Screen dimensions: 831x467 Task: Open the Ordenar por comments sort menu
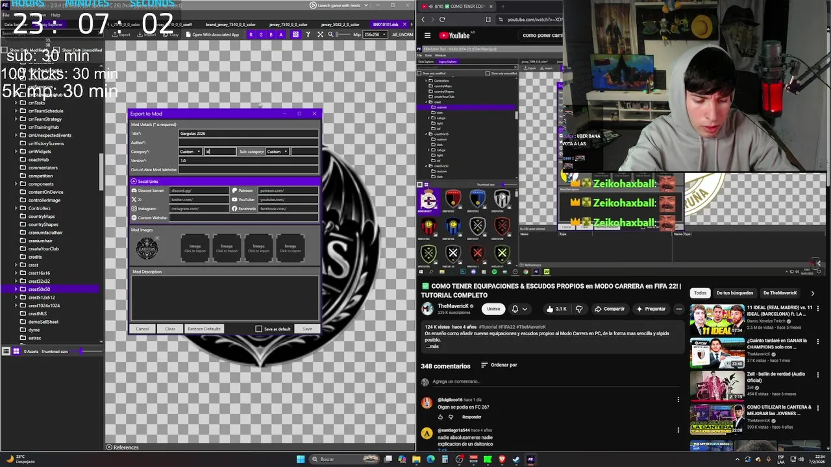pos(499,365)
